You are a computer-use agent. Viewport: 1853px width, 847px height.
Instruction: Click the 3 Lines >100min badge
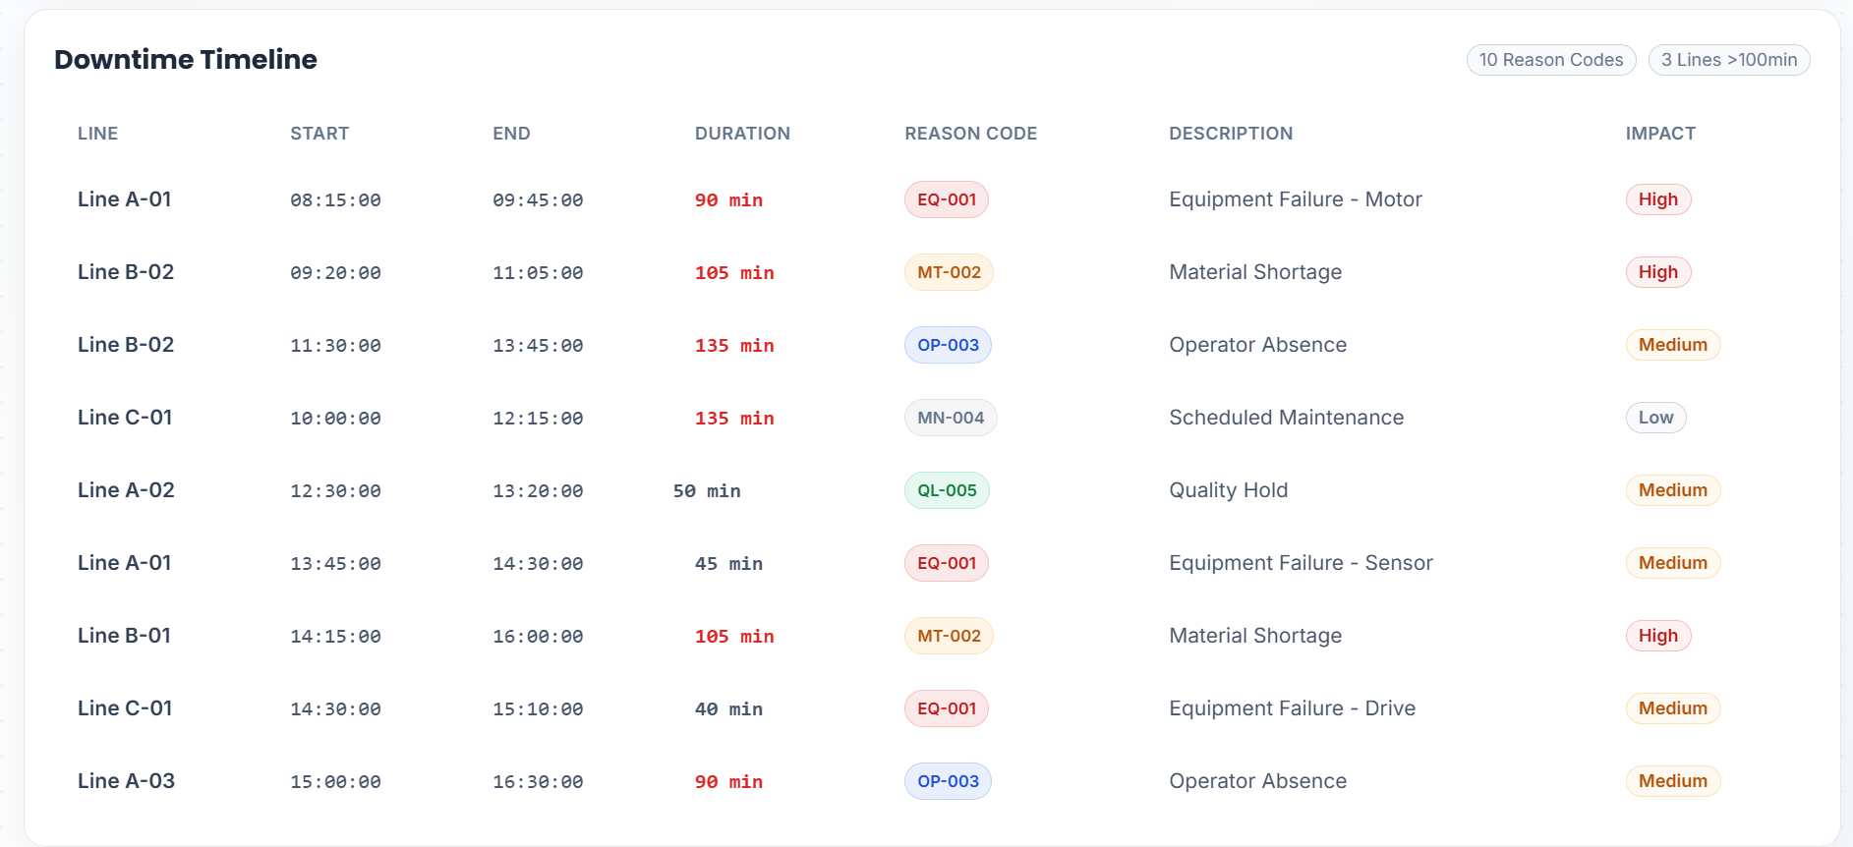1728,60
